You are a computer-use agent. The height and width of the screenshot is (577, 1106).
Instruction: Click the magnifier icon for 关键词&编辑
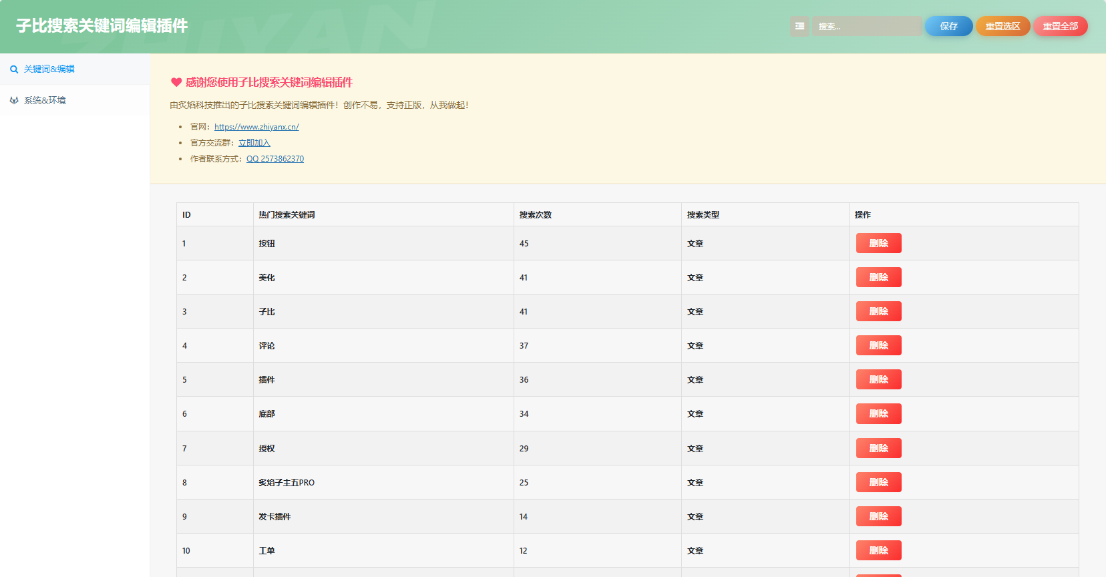coord(14,69)
